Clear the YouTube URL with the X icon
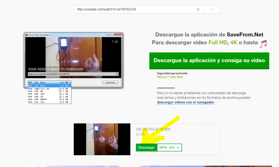 click(x=198, y=10)
